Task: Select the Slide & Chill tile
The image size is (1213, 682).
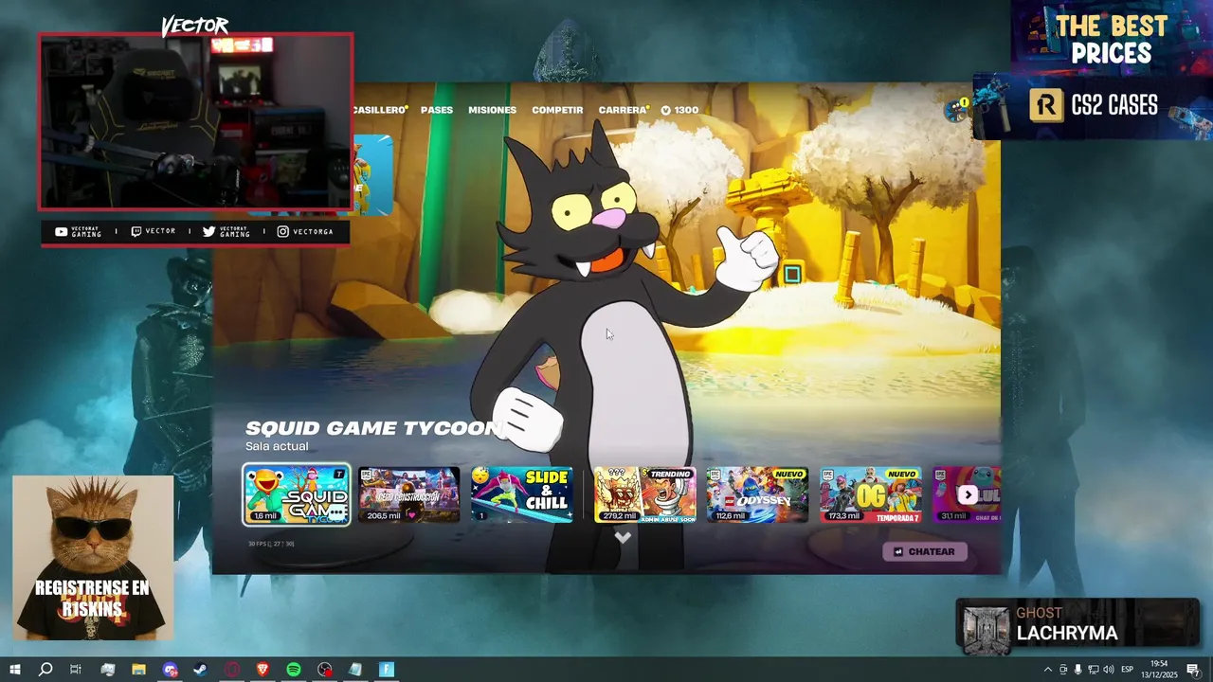Action: 522,494
